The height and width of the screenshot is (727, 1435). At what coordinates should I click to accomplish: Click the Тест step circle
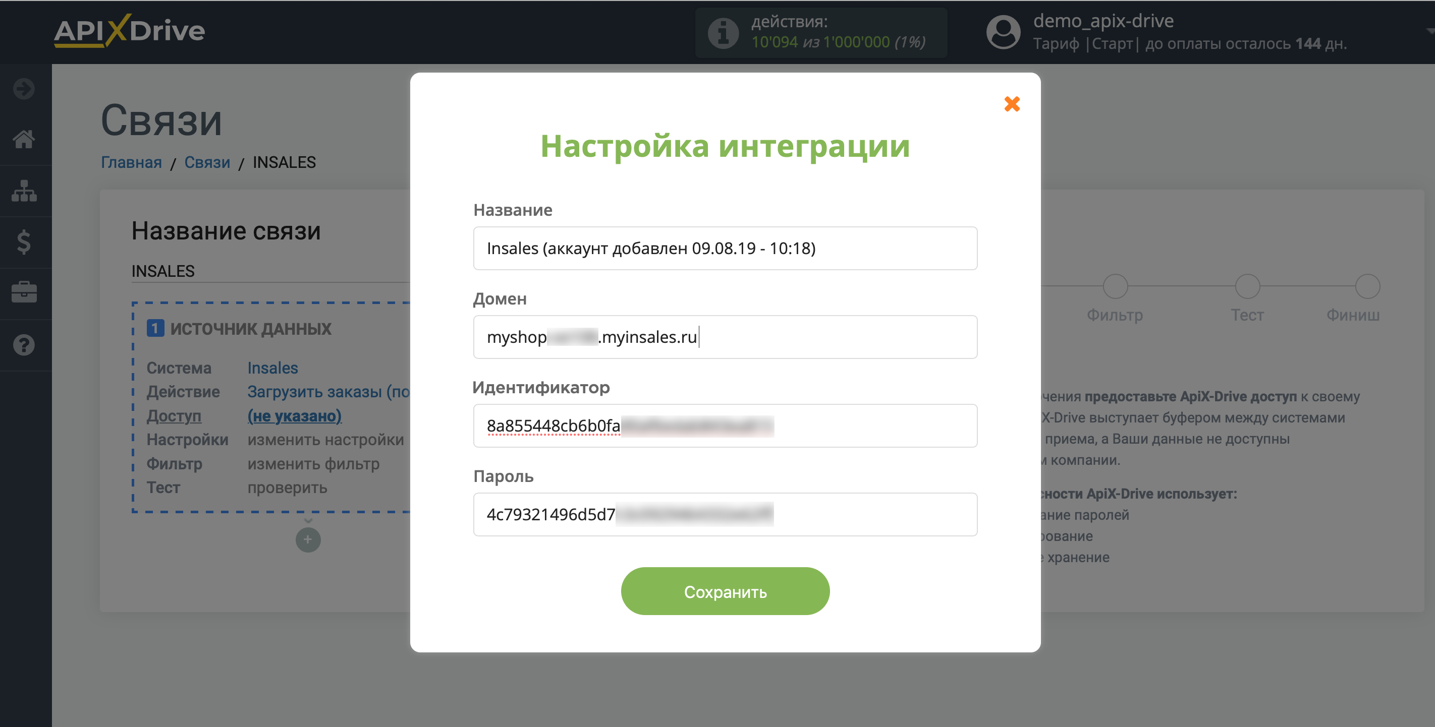[1247, 286]
